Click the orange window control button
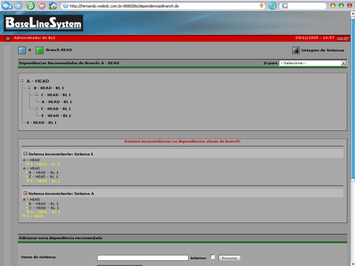This screenshot has height=266, width=355. click(333, 6)
